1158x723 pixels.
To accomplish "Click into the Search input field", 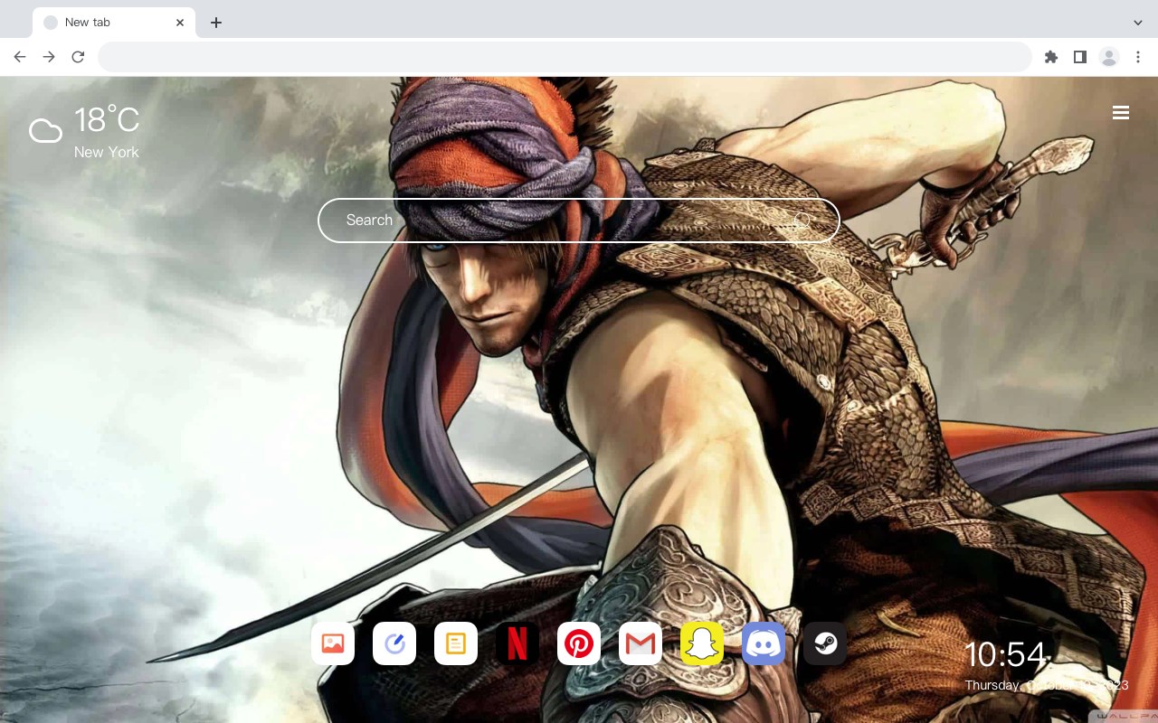I will 579,221.
